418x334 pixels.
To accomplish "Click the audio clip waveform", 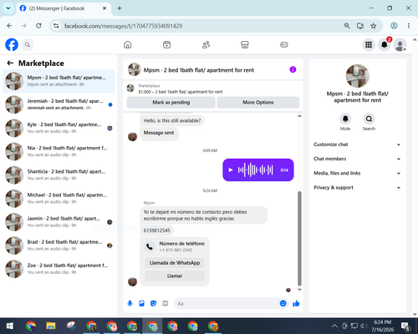I will pyautogui.click(x=255, y=170).
